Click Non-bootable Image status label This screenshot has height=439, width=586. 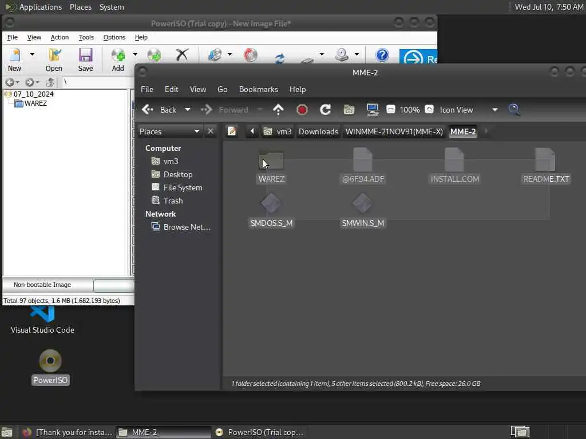click(x=42, y=285)
